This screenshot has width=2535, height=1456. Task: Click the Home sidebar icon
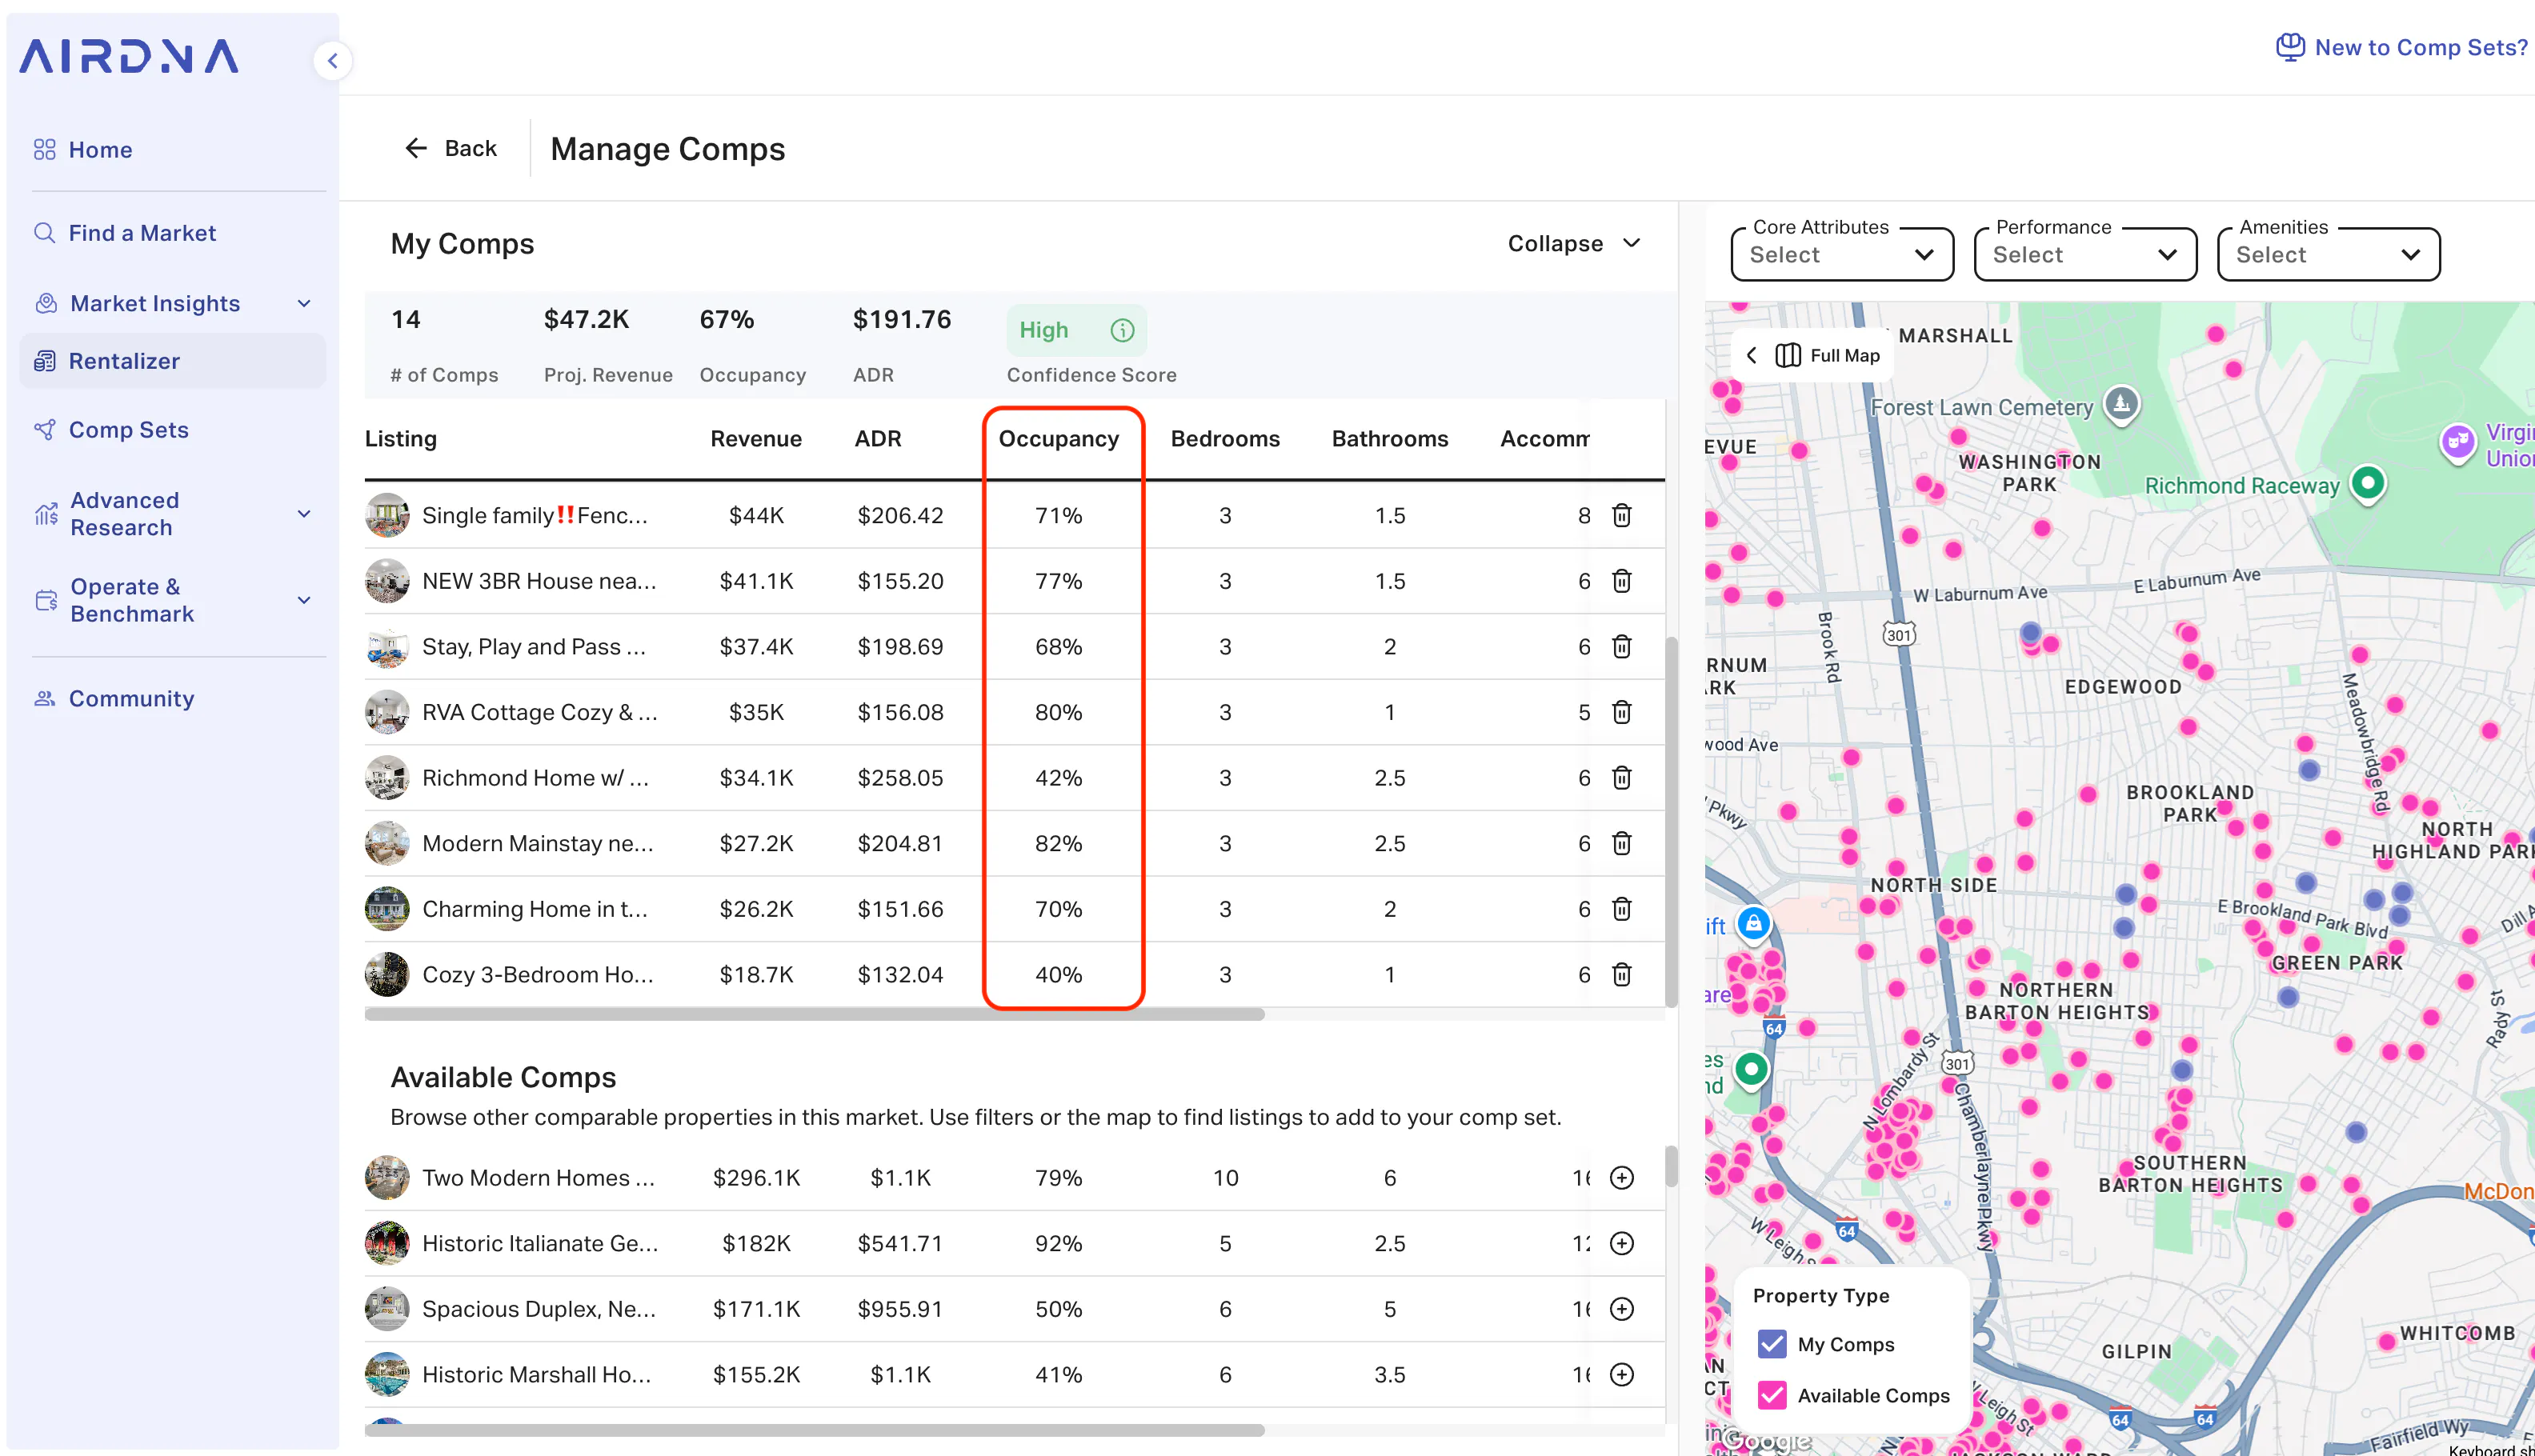45,150
